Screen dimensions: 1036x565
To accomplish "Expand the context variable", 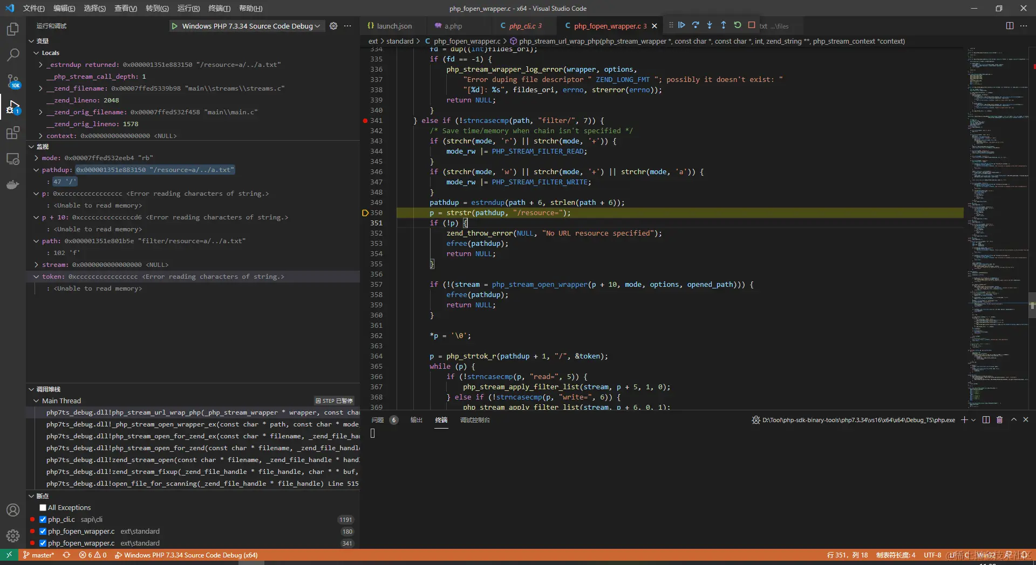I will [40, 136].
